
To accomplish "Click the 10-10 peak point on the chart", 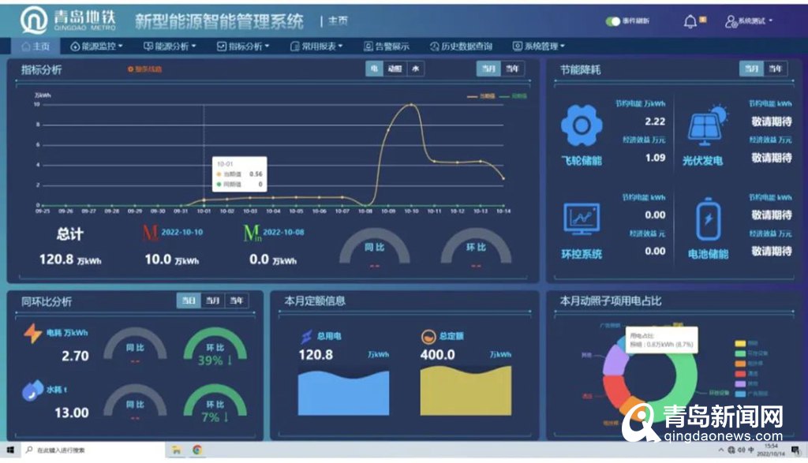I will tap(412, 104).
